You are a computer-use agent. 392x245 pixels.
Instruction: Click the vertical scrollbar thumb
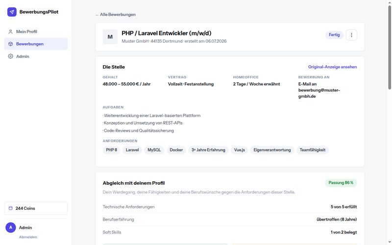pyautogui.click(x=390, y=48)
